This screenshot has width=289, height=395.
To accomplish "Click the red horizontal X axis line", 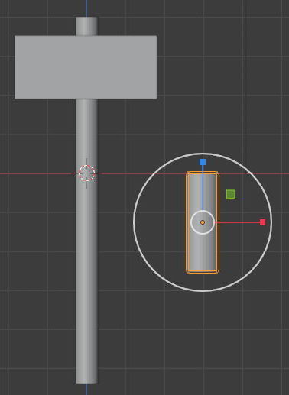I will 38,173.
